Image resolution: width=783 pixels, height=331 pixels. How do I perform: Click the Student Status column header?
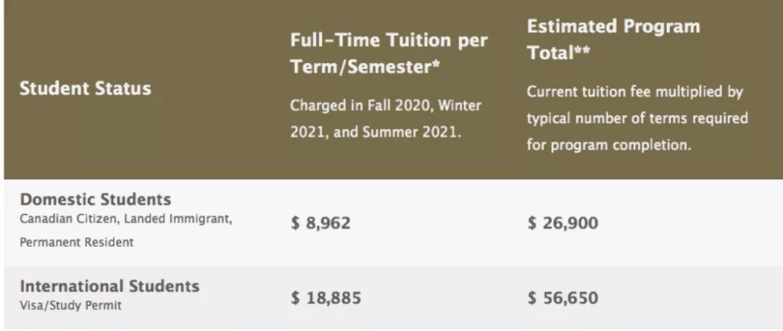(85, 89)
